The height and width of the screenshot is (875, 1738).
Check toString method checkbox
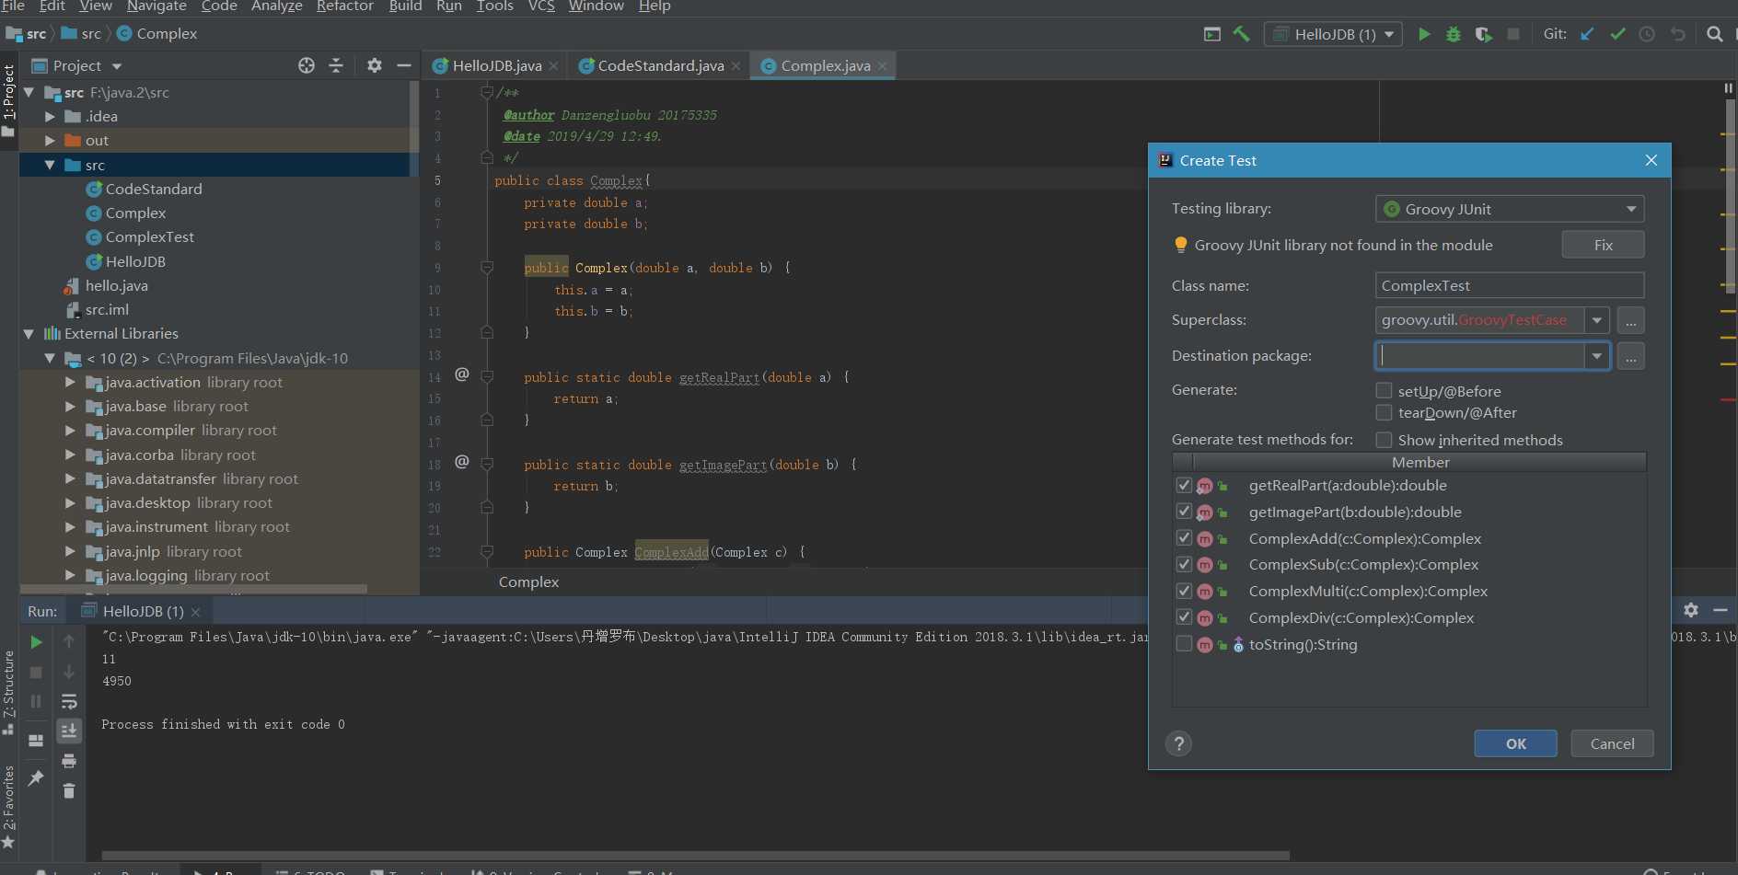[x=1184, y=644]
